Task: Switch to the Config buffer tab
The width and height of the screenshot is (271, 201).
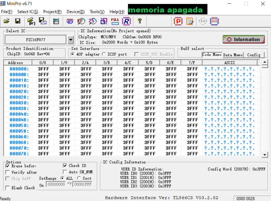Action: click(x=254, y=55)
